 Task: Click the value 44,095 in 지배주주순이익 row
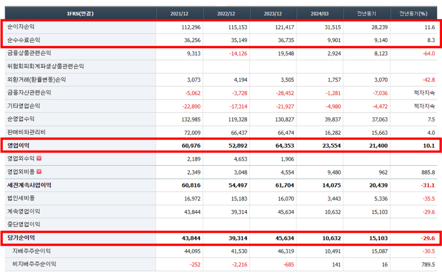pyautogui.click(x=192, y=252)
